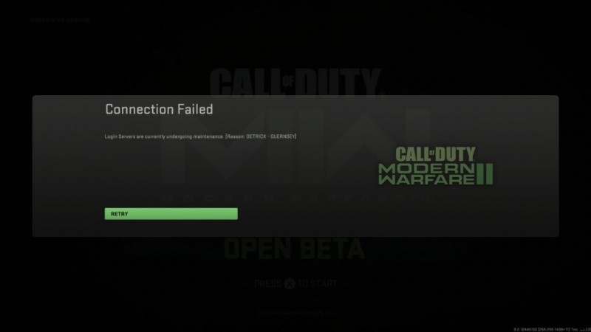Click the Roman numeral II in green logo
Viewport: 591px width, 332px height.
pos(485,174)
